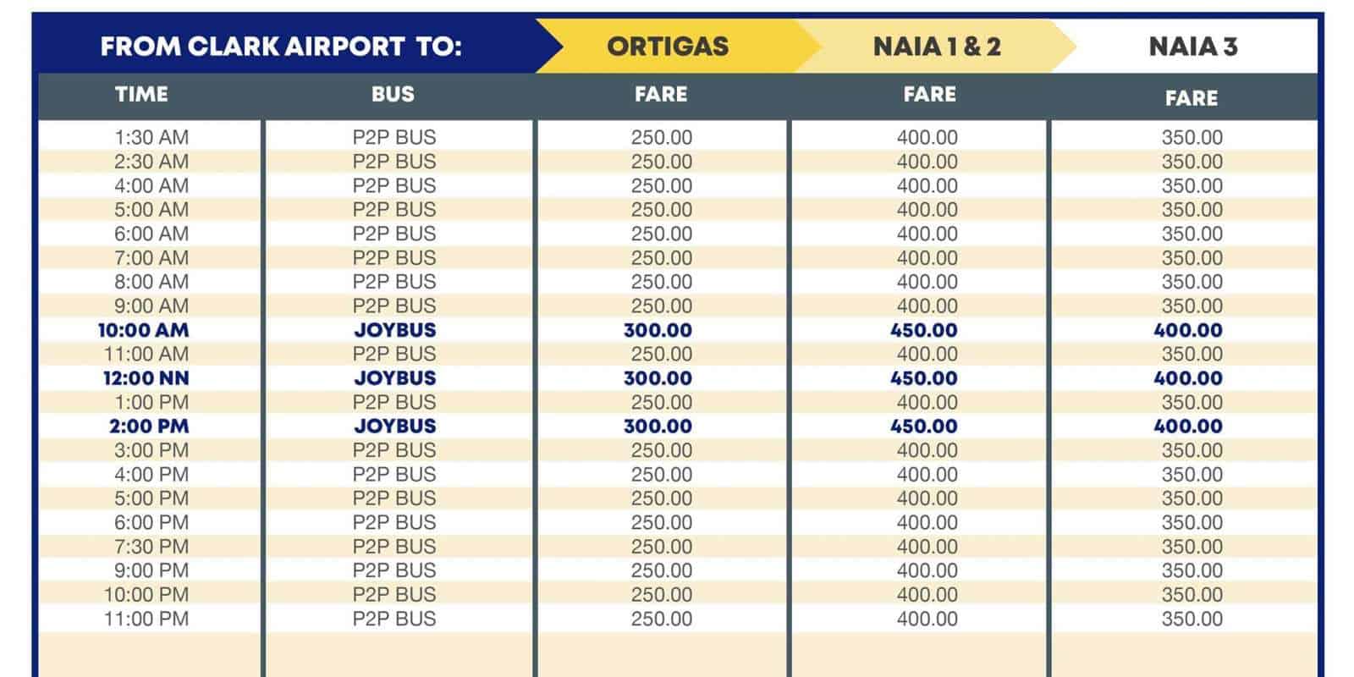Screen dimensions: 1354x677
Task: Click the NAIA 3 fare for 2:00 PM
Action: 1187,427
